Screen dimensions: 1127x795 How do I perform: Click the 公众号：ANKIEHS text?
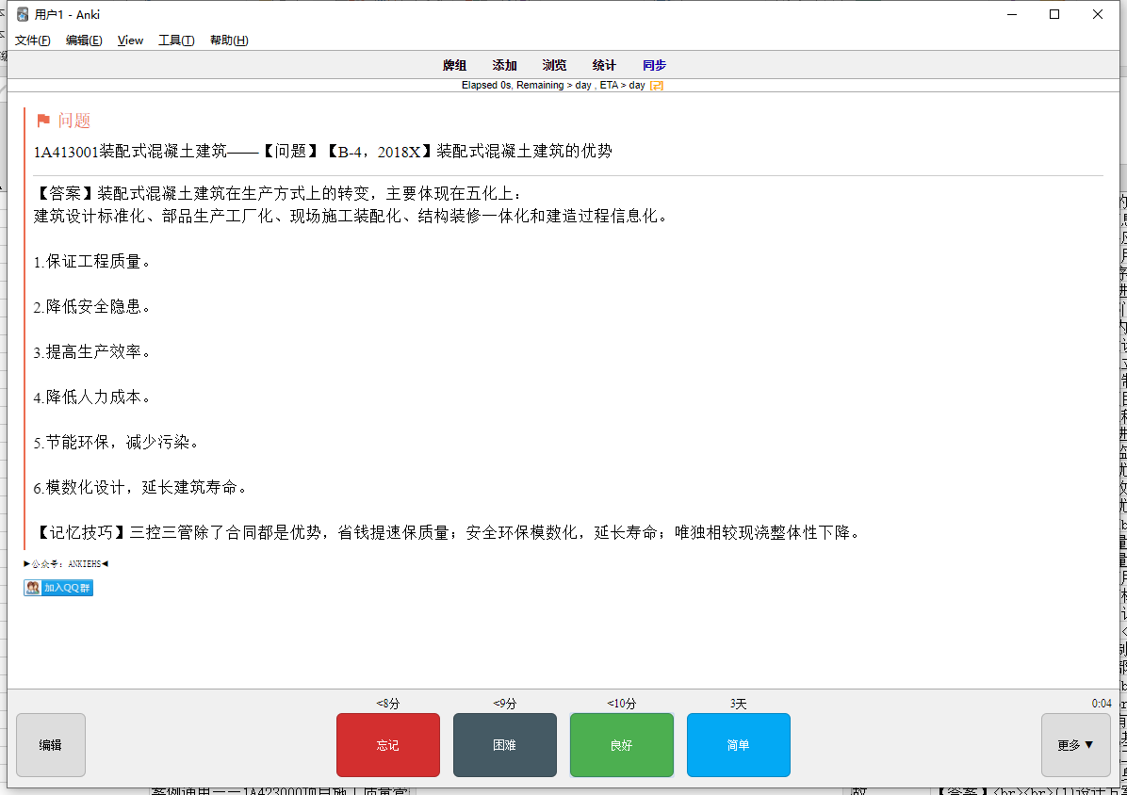coord(66,564)
